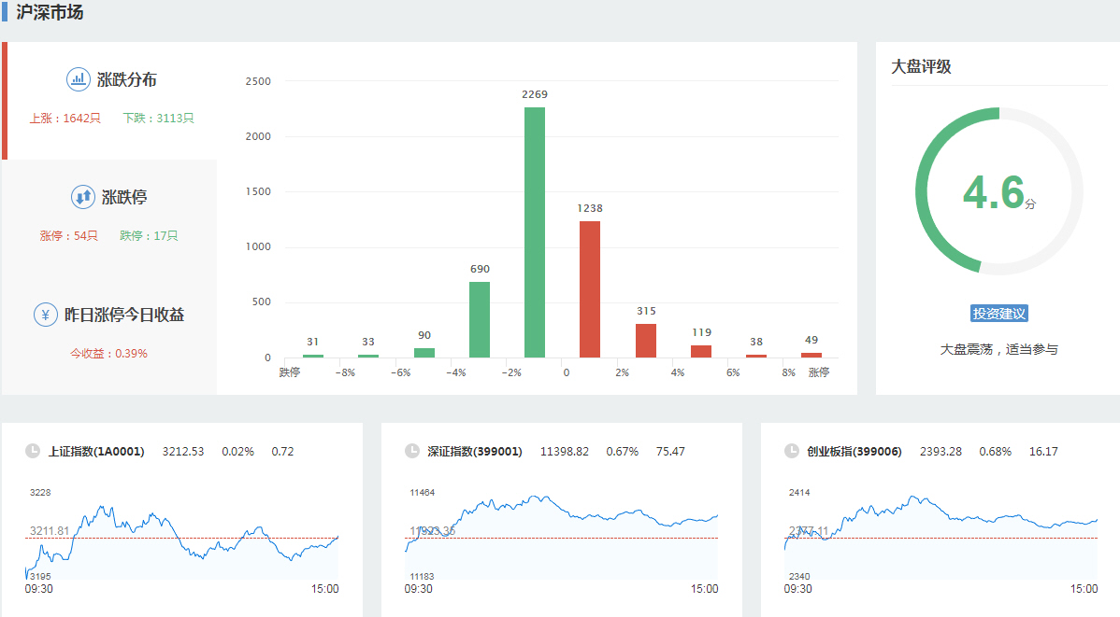
Task: Click the 4.6 rating circular gauge
Action: tap(998, 191)
